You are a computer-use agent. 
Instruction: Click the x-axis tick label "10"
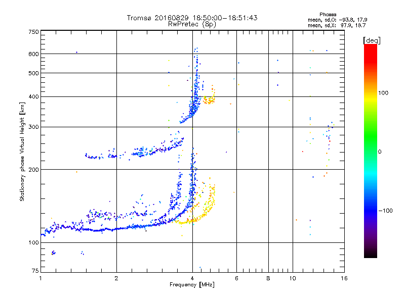293,278
